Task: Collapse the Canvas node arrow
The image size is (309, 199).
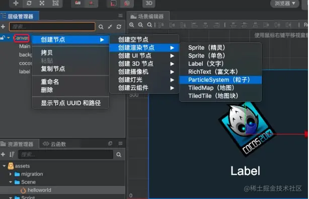Action: pos(9,38)
